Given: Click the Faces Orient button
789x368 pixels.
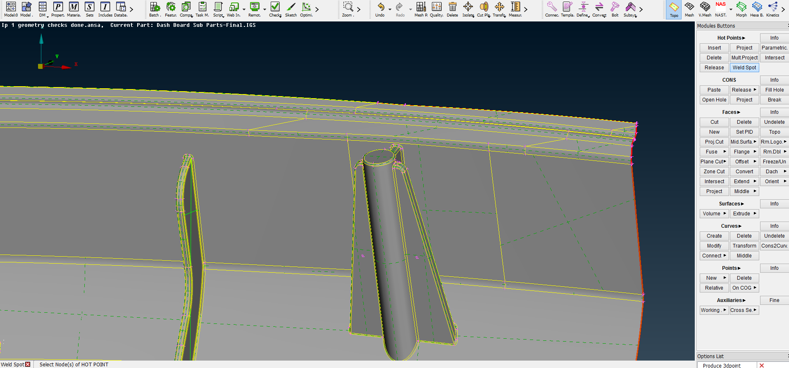Looking at the screenshot, I should pos(774,182).
